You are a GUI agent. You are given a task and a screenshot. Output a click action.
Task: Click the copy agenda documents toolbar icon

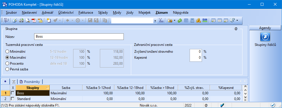click(15, 21)
